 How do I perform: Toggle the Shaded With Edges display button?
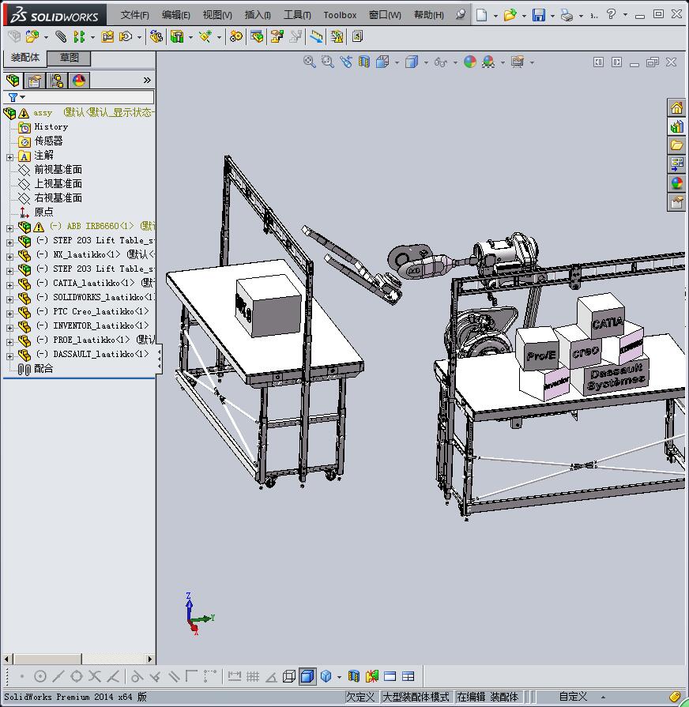307,676
